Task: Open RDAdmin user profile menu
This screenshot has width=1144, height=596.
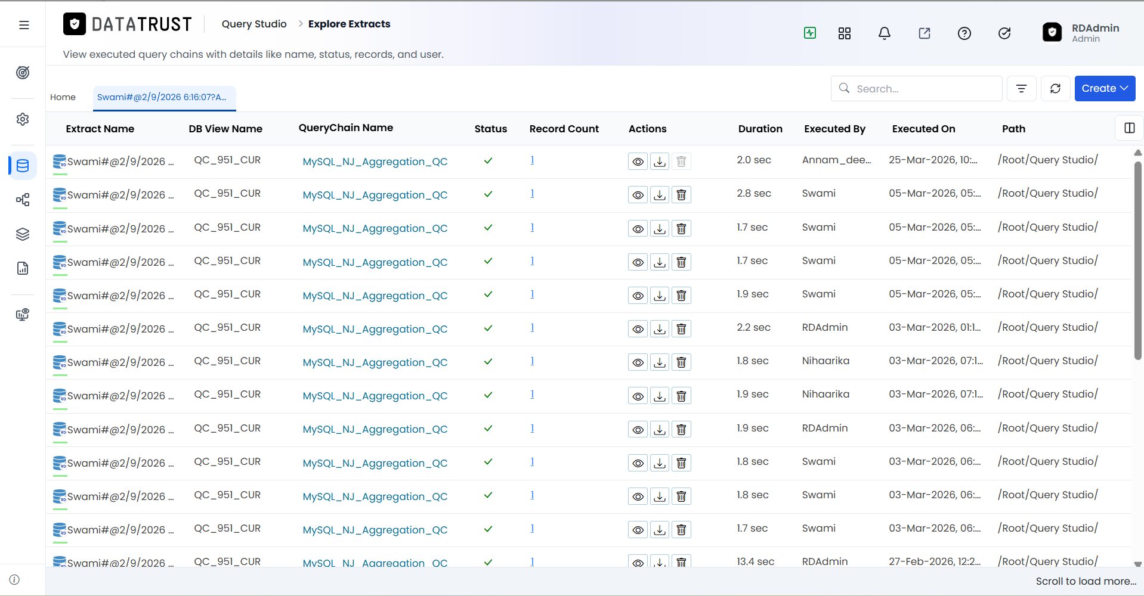Action: pos(1081,33)
